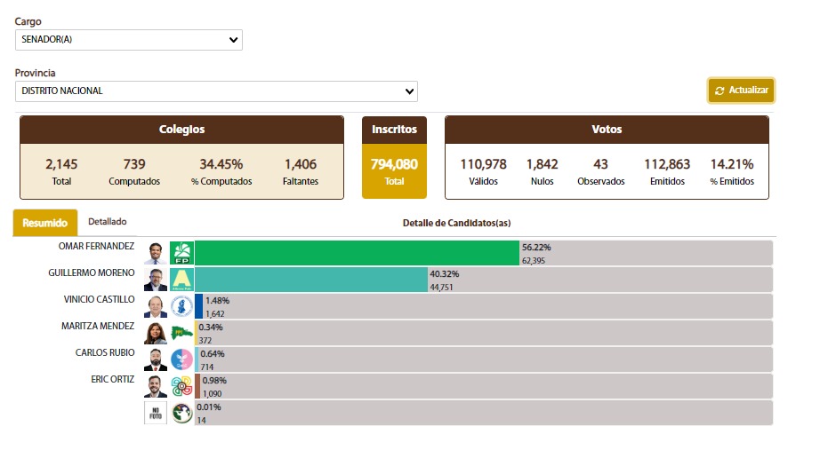Expand the Provincia dropdown showing DISTRITO NACIONAL
Screen dimensions: 820x458
tap(216, 91)
